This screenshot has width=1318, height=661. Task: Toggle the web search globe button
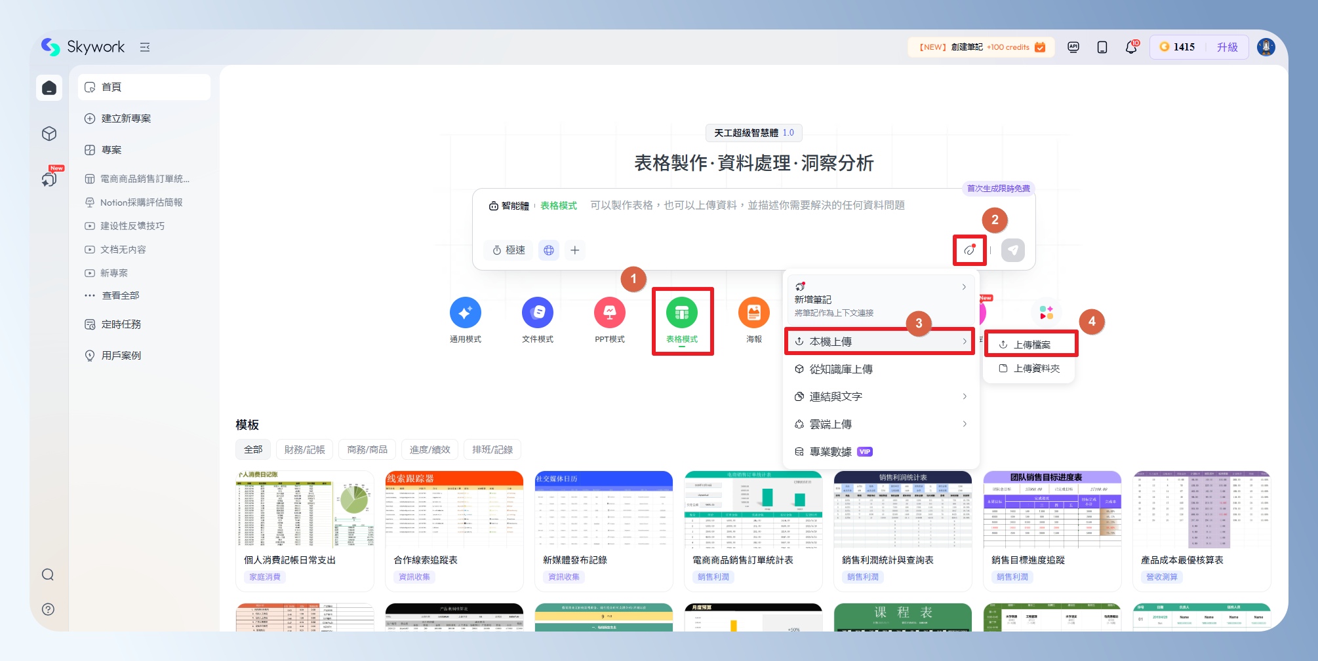coord(549,250)
